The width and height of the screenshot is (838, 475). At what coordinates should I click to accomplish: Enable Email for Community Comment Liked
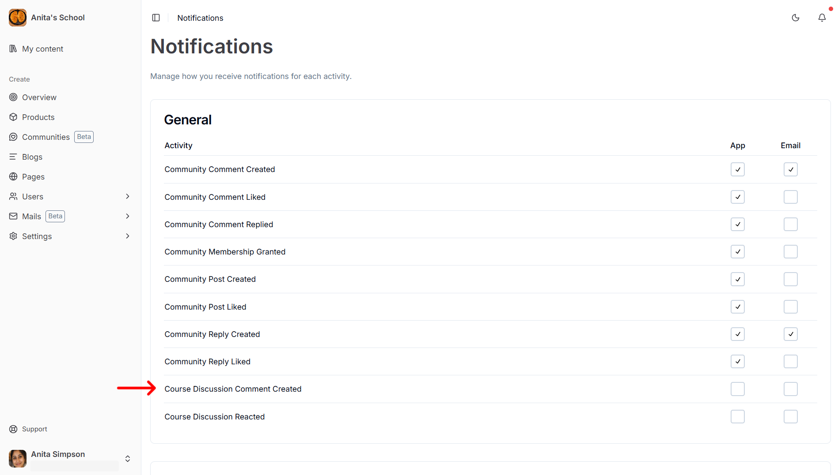791,197
